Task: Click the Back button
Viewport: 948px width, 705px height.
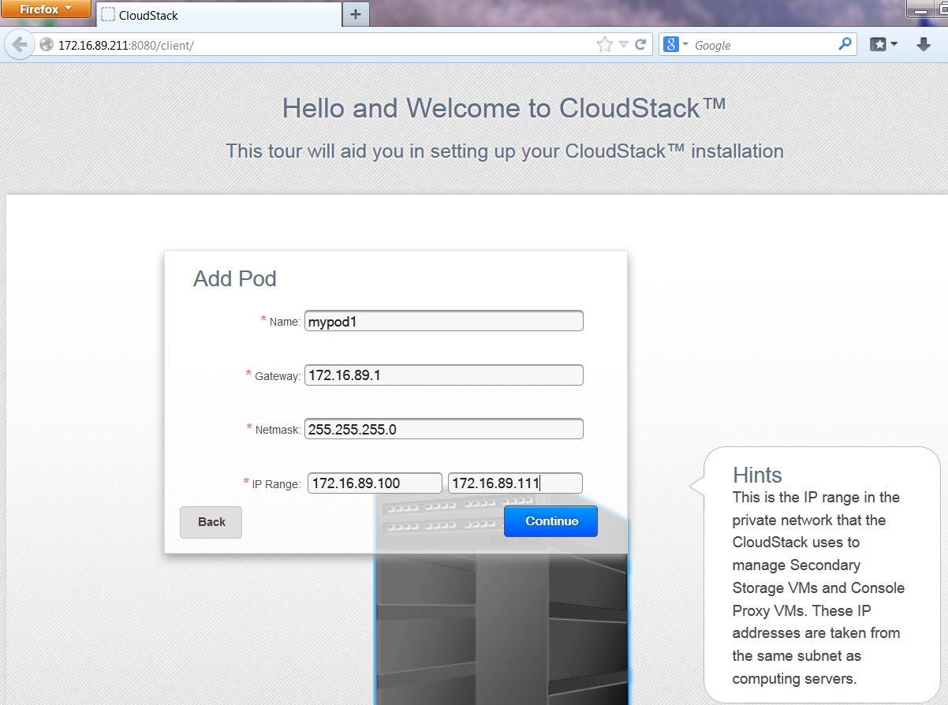Action: [x=211, y=522]
